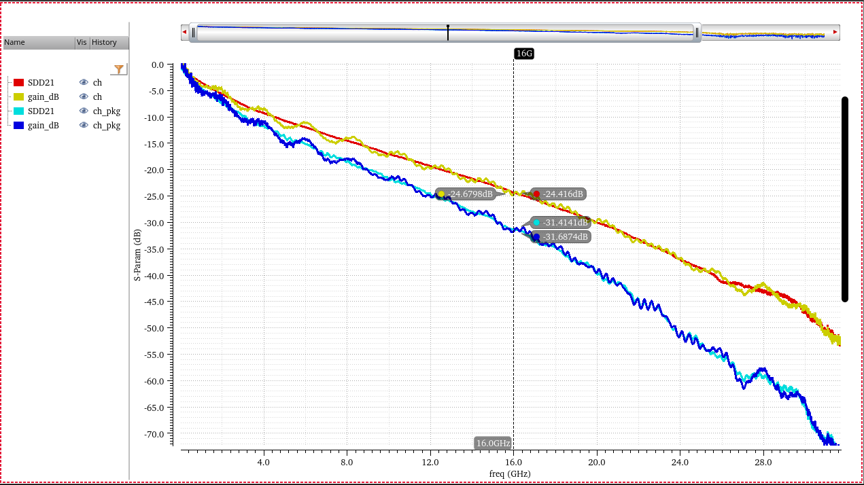This screenshot has height=485, width=864.
Task: Click the left grip handle of zoom range
Action: [x=193, y=33]
